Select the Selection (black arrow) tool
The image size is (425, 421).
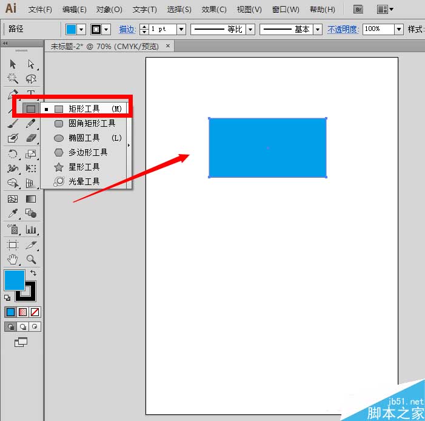click(x=13, y=64)
